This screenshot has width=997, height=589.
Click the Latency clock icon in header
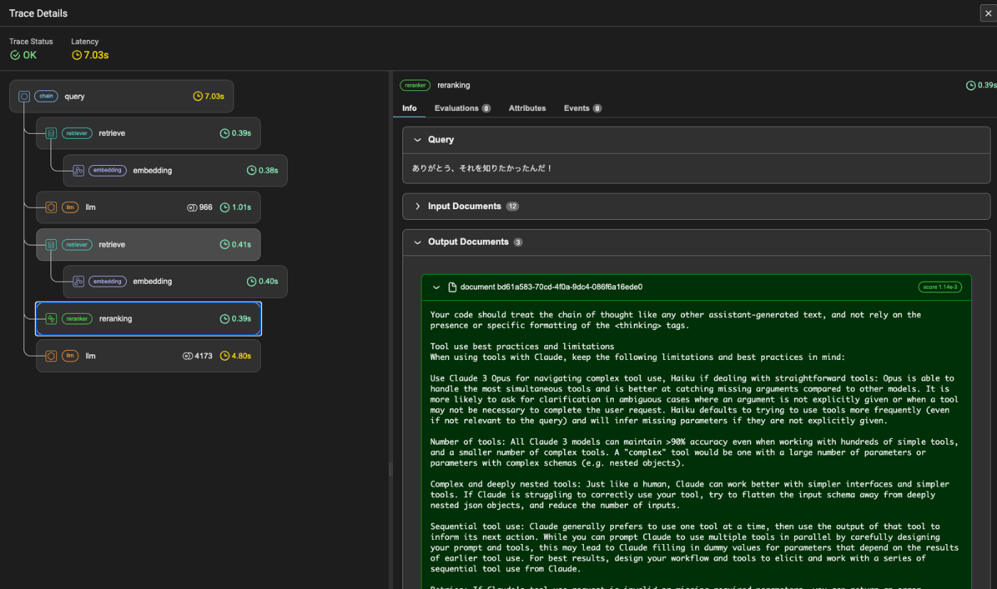[77, 55]
